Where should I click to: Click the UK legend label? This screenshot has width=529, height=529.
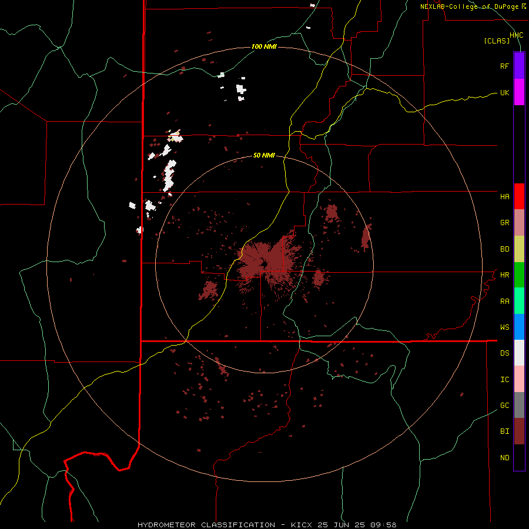point(504,92)
